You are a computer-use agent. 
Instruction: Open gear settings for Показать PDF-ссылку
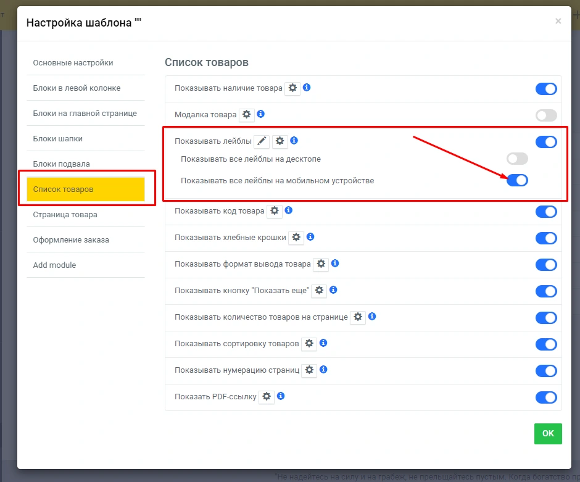coord(267,396)
